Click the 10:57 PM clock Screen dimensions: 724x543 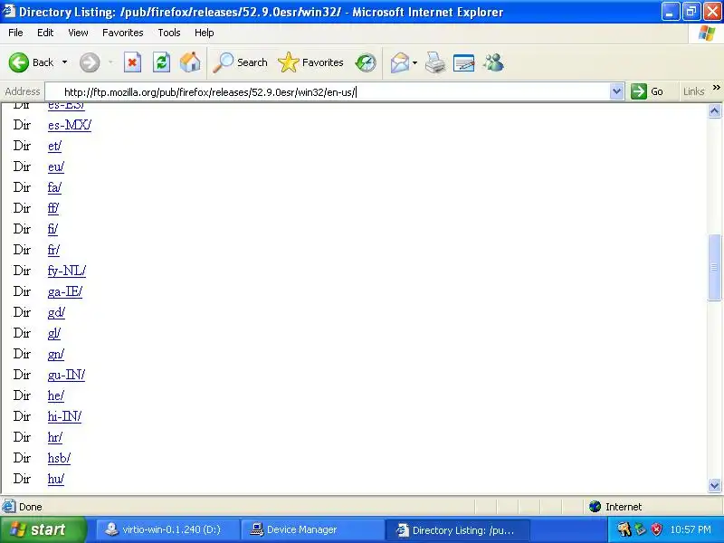(x=691, y=529)
